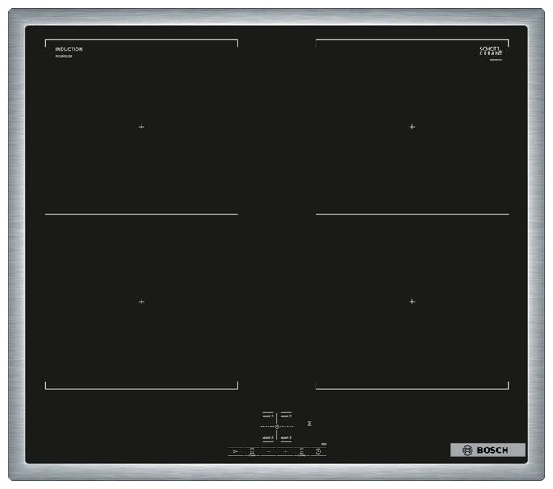The height and width of the screenshot is (489, 553).
Task: Click the front-right cooking zone cross marker
Action: click(412, 302)
